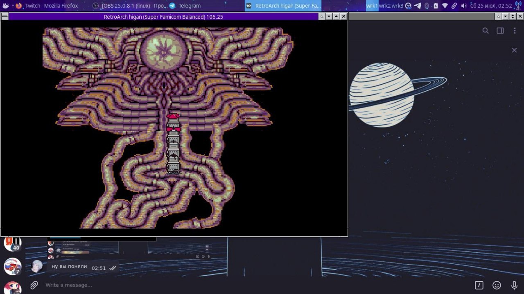Image resolution: width=524 pixels, height=294 pixels.
Task: Open the anime-avatar chat at the list bottom
Action: (x=13, y=288)
